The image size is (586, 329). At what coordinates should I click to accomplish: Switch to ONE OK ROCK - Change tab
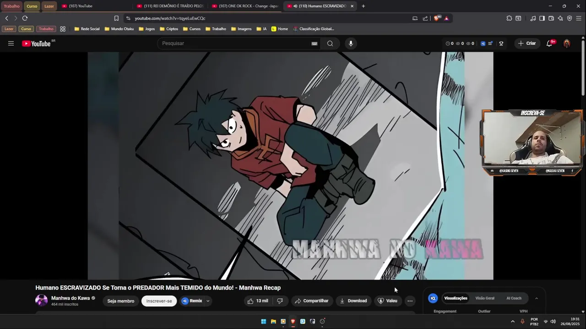coord(246,6)
